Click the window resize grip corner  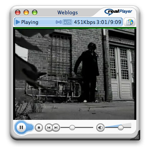pyautogui.click(x=137, y=136)
